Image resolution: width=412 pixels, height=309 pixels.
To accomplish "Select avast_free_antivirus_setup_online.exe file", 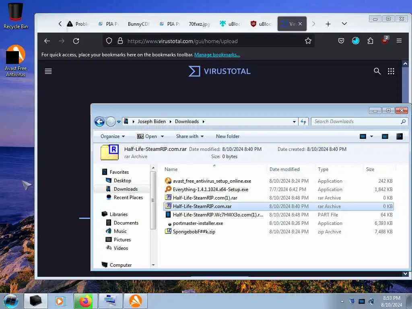I will pos(278,181).
